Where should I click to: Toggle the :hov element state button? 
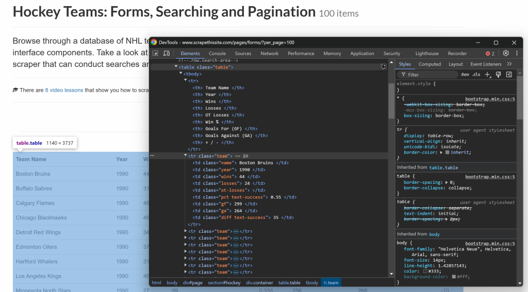465,75
